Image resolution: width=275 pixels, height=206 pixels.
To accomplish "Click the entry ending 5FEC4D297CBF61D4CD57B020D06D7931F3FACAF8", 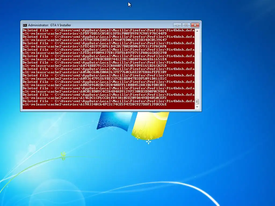I will tap(108, 45).
